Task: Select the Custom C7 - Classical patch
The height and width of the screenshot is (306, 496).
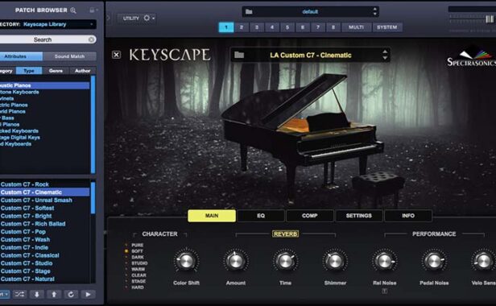Action: (x=44, y=255)
